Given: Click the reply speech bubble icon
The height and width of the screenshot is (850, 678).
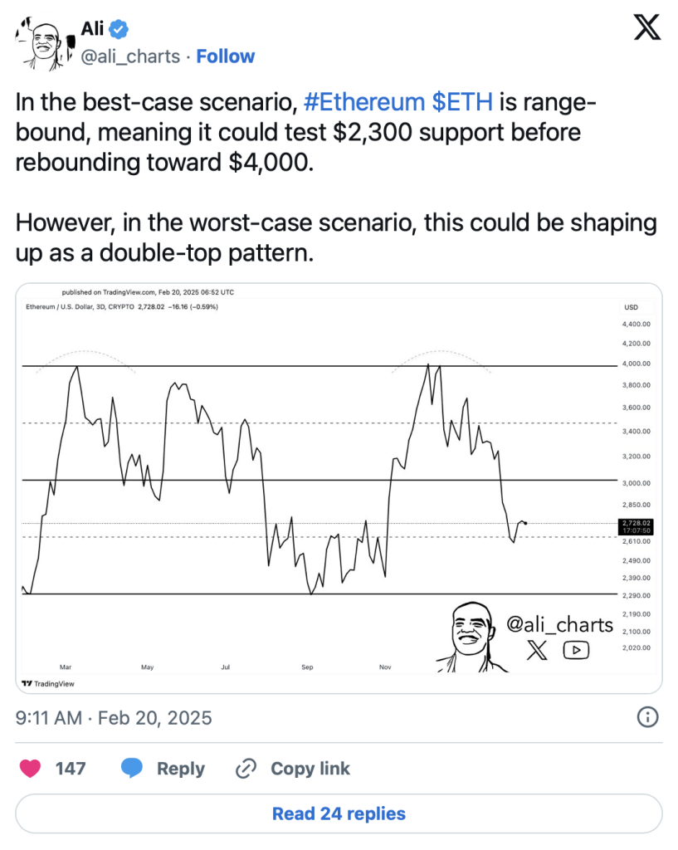Looking at the screenshot, I should click(132, 768).
